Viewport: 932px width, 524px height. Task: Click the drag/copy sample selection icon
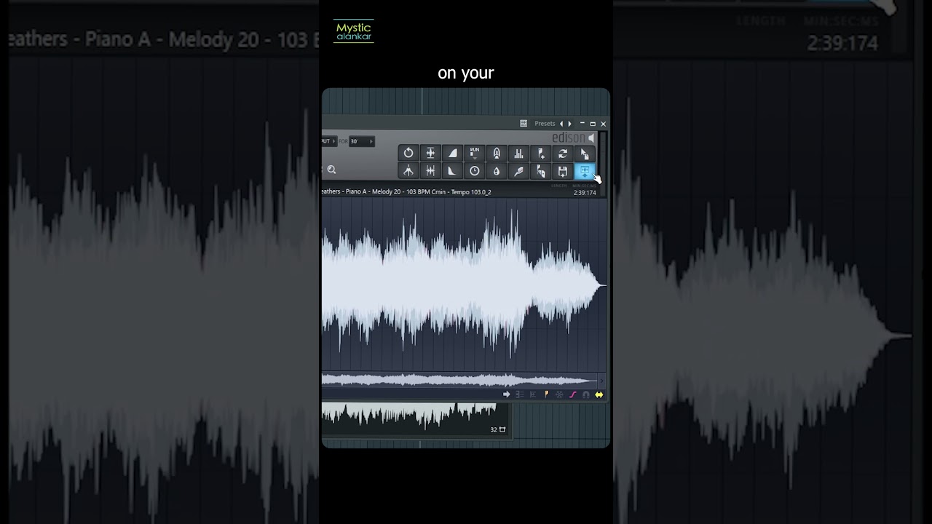pos(585,153)
